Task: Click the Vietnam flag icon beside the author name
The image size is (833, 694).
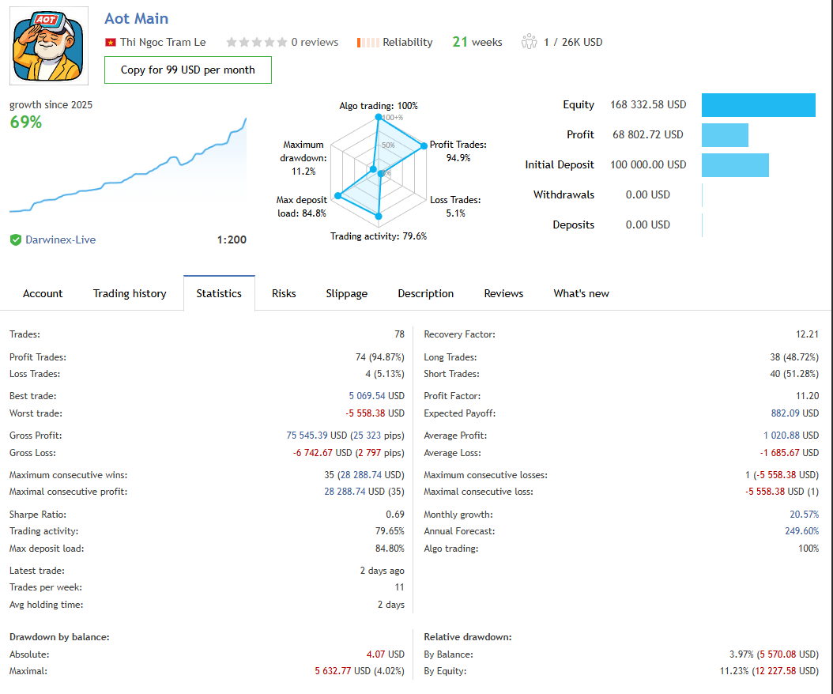Action: [110, 42]
